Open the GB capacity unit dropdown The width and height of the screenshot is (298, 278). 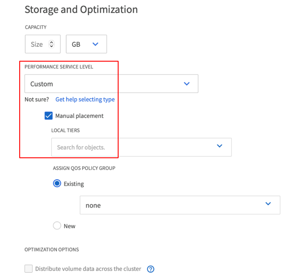(x=86, y=44)
